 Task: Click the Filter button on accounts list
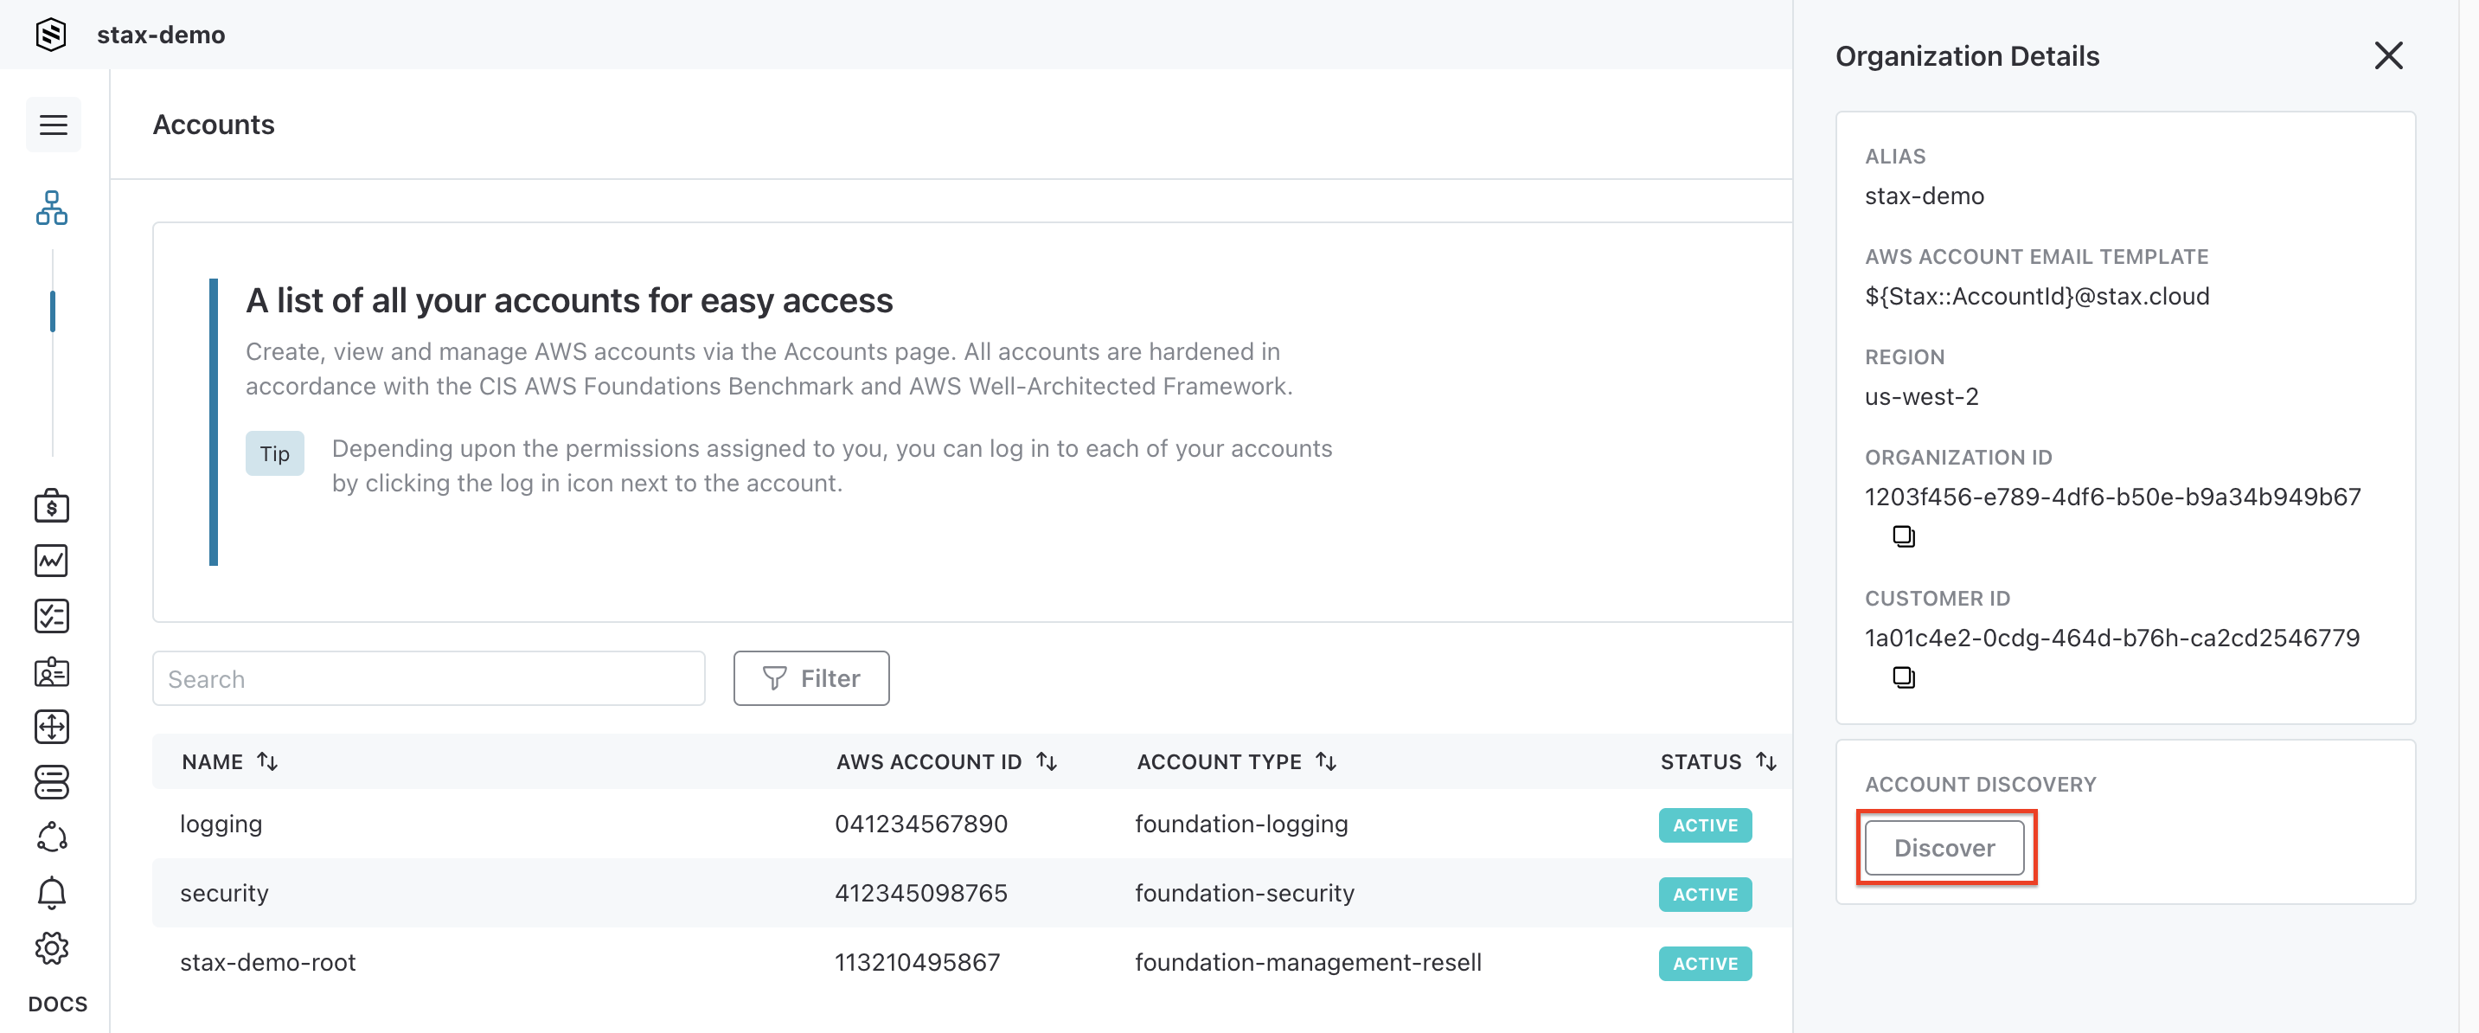pyautogui.click(x=811, y=677)
